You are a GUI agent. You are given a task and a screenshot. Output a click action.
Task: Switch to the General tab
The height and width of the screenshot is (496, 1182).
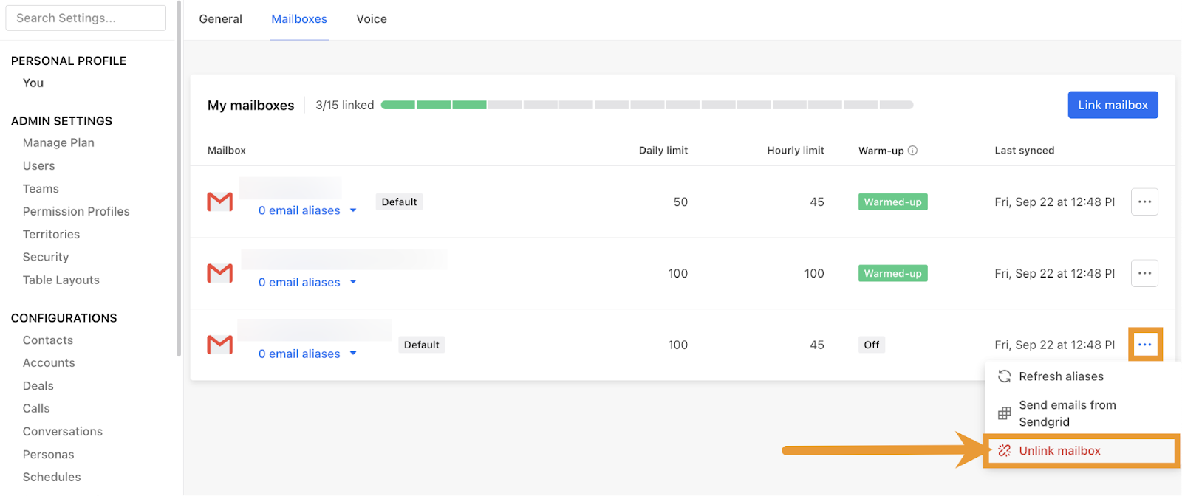pyautogui.click(x=220, y=19)
